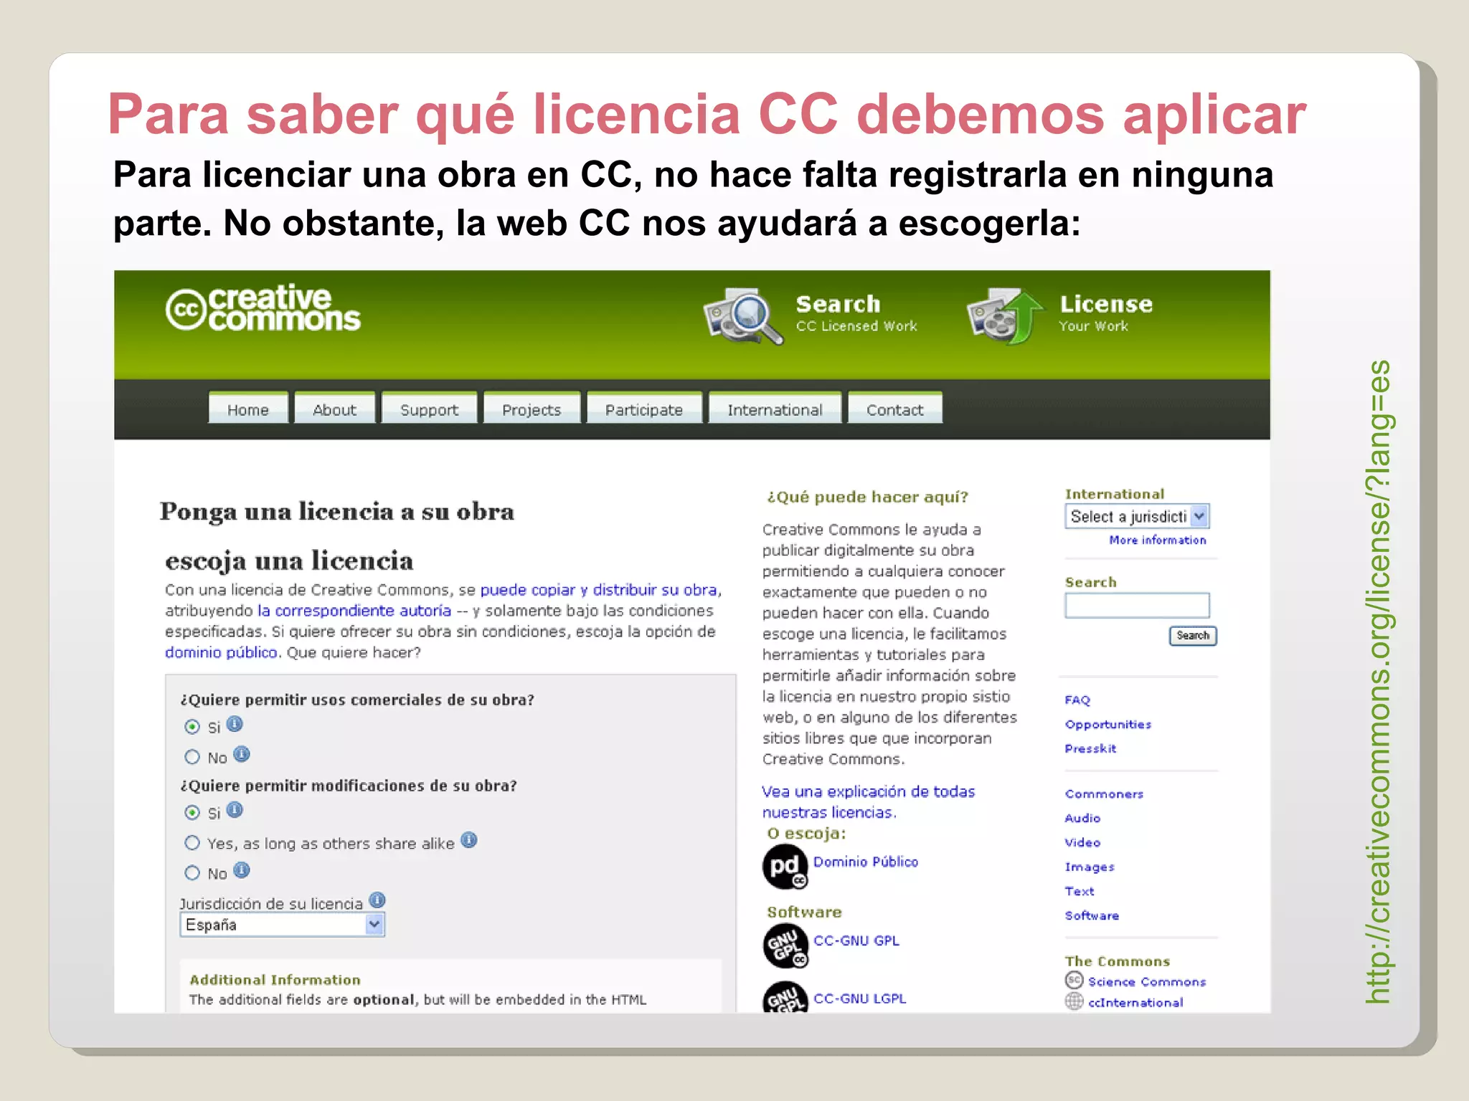Open the Text sidebar link
This screenshot has width=1469, height=1101.
tap(1080, 891)
